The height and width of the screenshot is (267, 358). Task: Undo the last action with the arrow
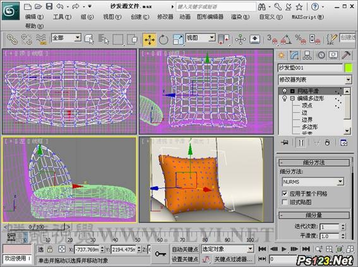coord(60,6)
